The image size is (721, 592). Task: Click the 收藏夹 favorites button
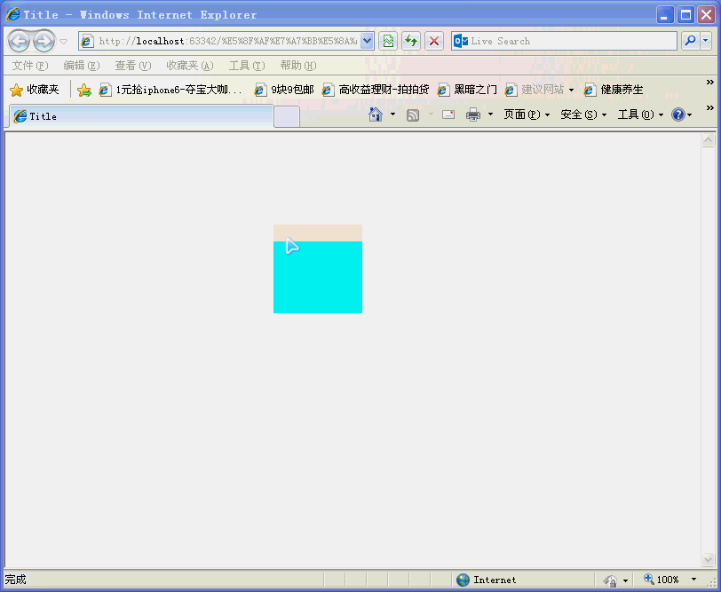coord(36,89)
